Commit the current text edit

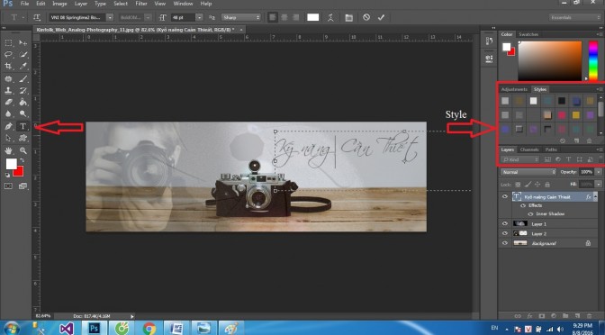tap(381, 17)
